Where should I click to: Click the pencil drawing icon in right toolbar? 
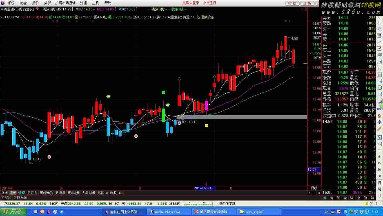pyautogui.click(x=379, y=128)
